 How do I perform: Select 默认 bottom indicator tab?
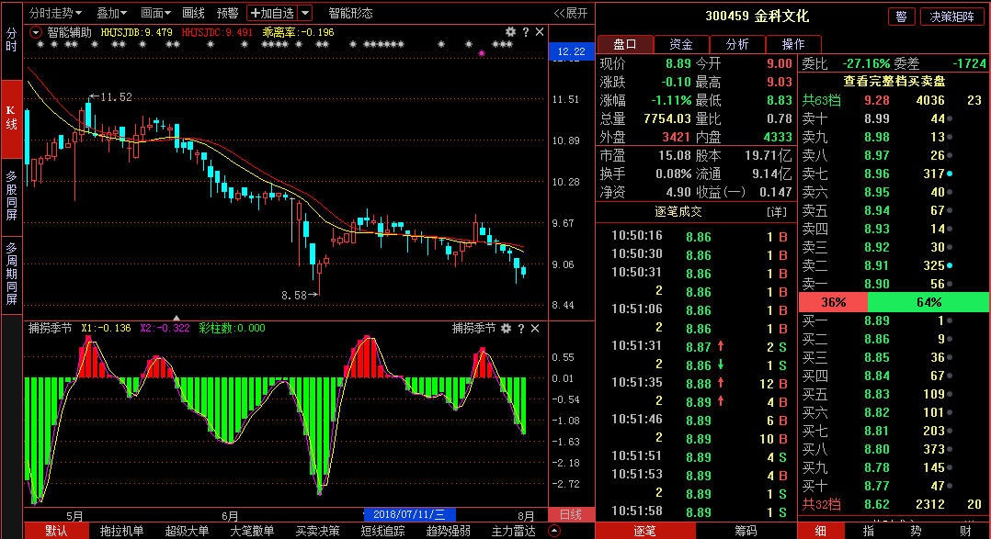55,531
